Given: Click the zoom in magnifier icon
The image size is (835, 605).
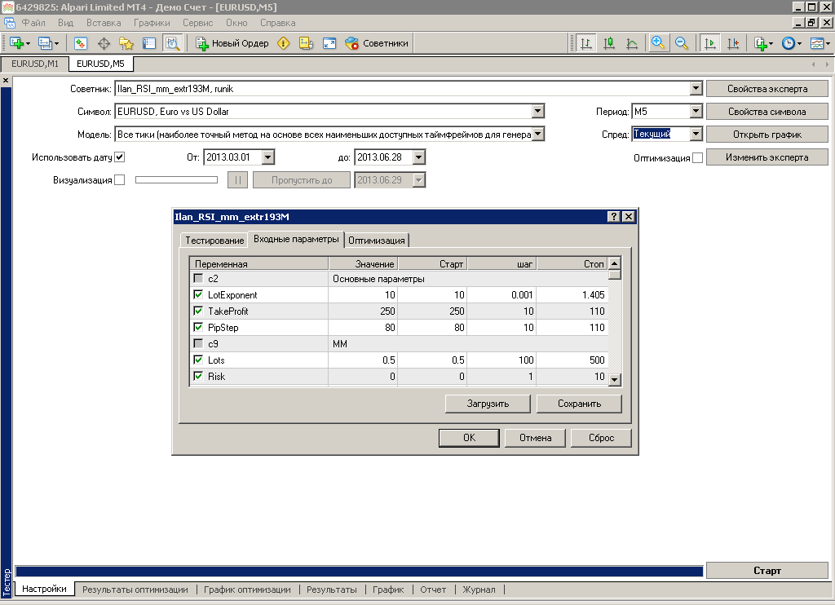Looking at the screenshot, I should tap(657, 43).
